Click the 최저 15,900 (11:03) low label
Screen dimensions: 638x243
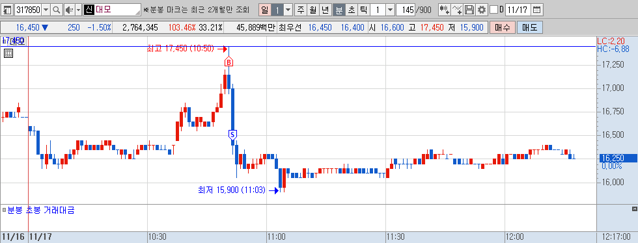tap(232, 190)
